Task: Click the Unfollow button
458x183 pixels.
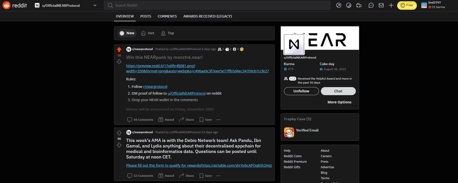Action: pyautogui.click(x=301, y=91)
